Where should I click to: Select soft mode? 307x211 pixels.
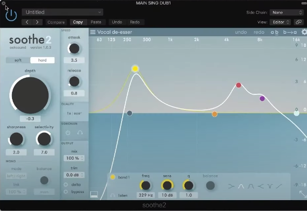tap(18, 60)
